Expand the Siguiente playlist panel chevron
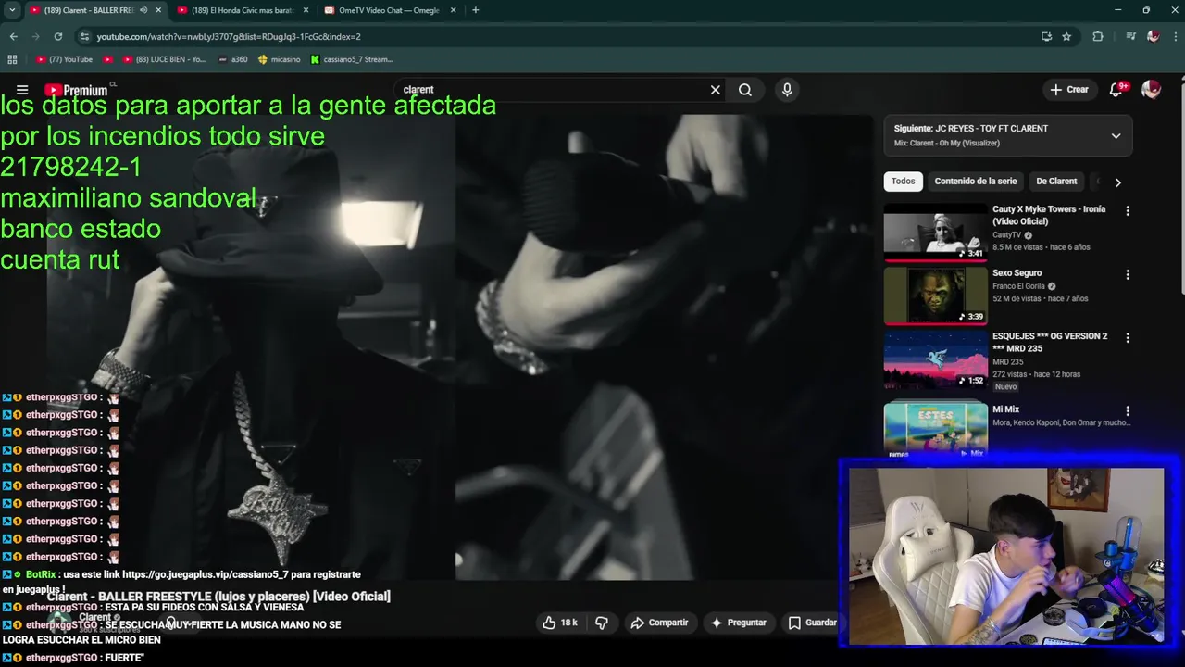 tap(1116, 135)
